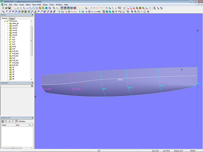This screenshot has width=203, height=152.
Task: Open the Show-Hide menu
Action: [37, 5]
